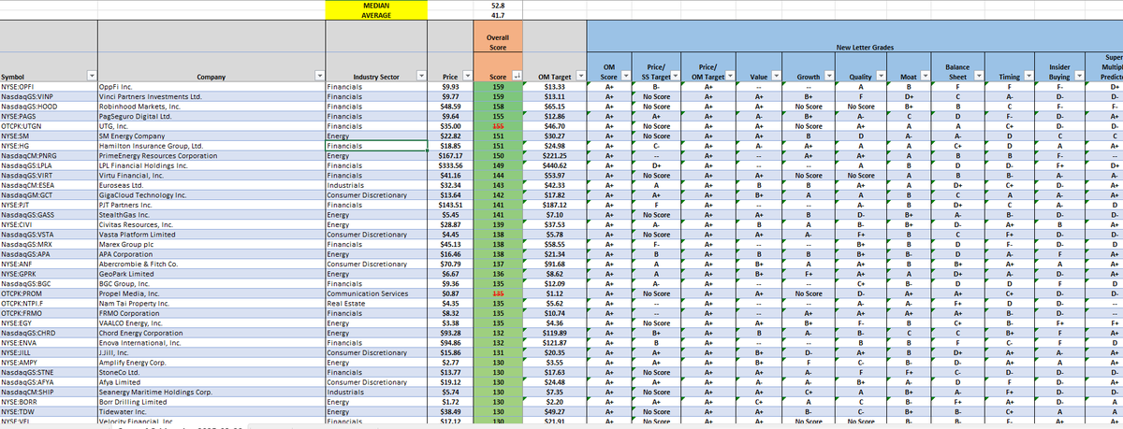Screen dimensions: 1123x429
Task: Select the yellow MEDIAN label cell
Action: tap(376, 5)
